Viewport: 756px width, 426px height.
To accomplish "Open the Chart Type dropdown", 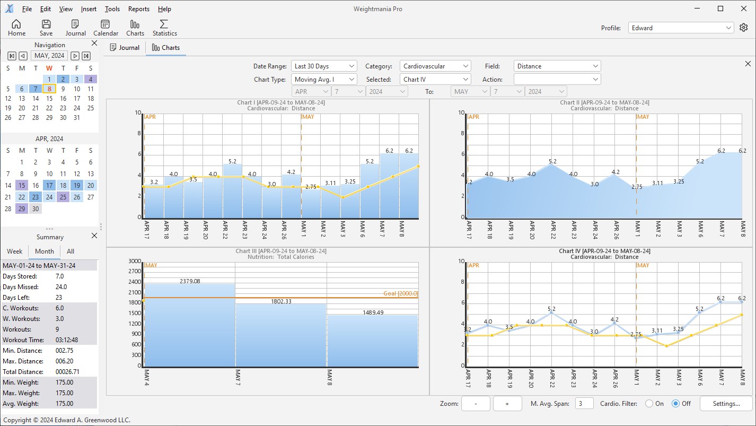I will [324, 80].
